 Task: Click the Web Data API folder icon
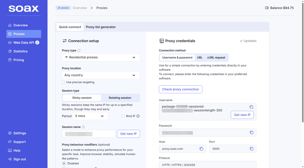[10, 43]
